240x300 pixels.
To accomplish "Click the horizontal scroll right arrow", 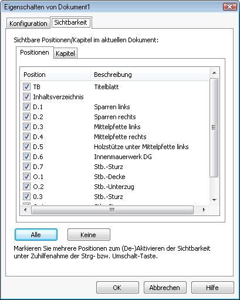I will pos(204,210).
